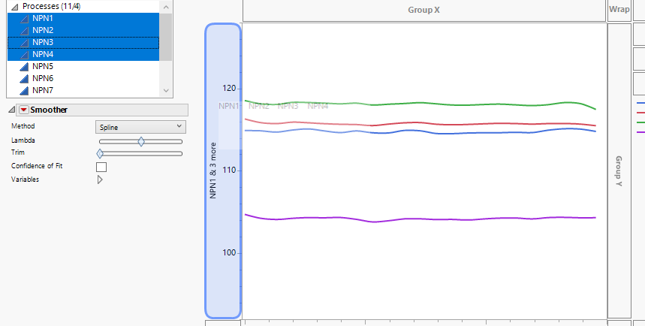Expand the Variables disclosure triangle

pos(100,180)
